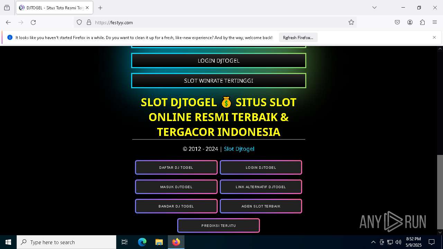Open the Firefox application menu

(x=435, y=22)
